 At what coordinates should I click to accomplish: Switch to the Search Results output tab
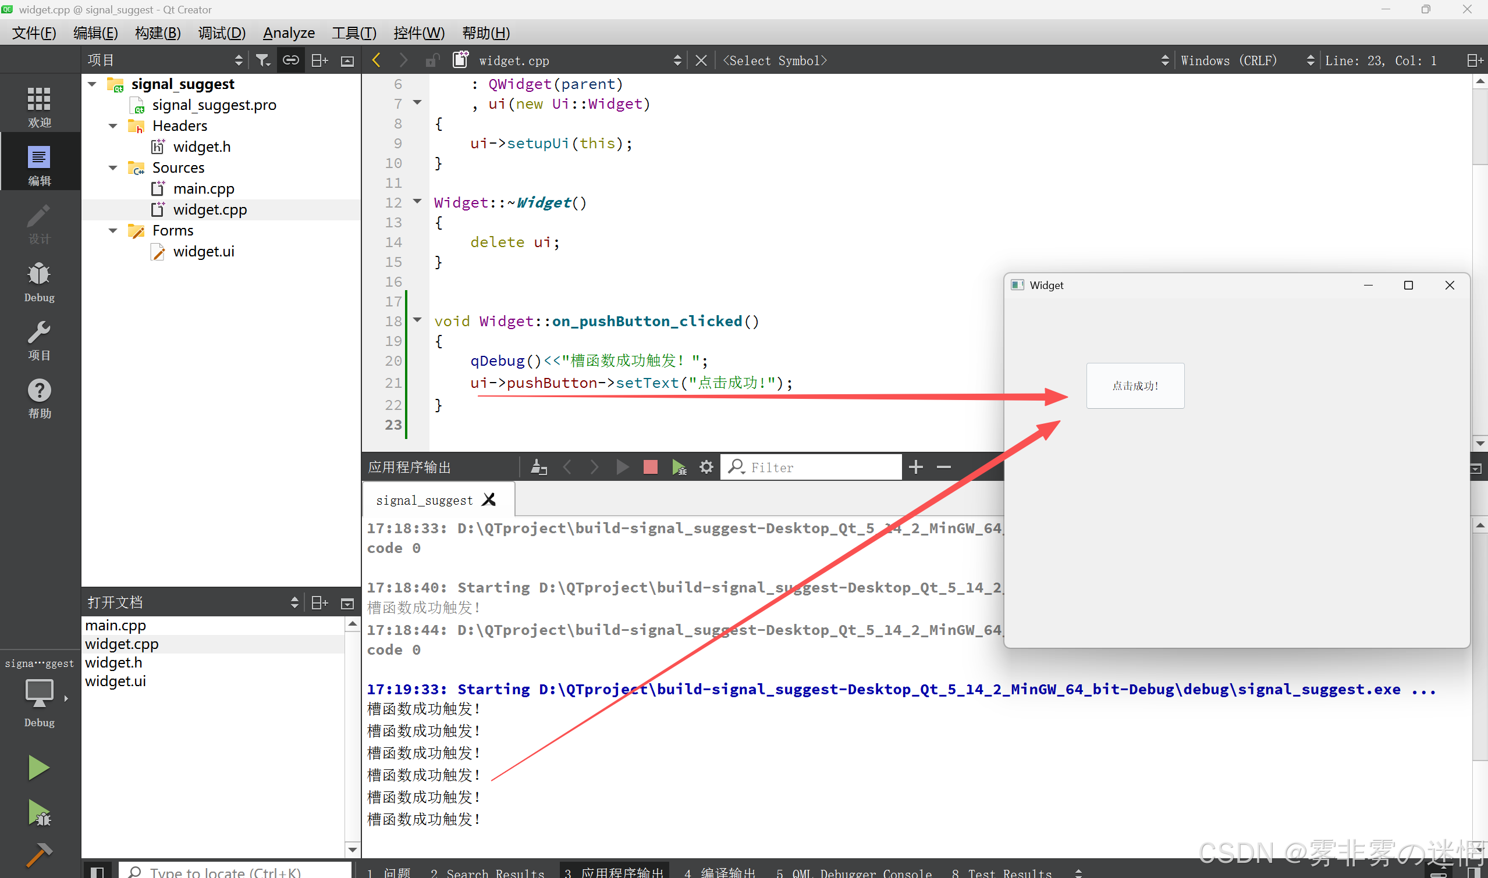pos(487,873)
